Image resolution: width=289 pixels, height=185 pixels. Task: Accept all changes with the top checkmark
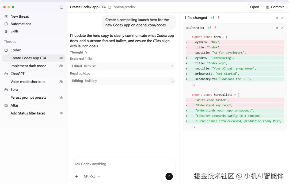(282, 18)
